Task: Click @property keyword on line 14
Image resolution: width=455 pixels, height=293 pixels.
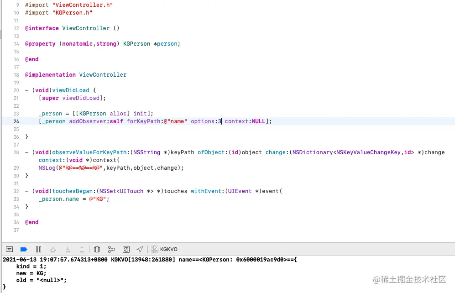Action: [x=40, y=44]
